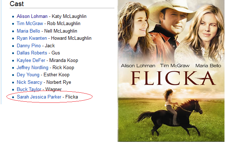Click the Norbert Rye role text
Viewport: 227px width, 144px height.
[x=59, y=82]
